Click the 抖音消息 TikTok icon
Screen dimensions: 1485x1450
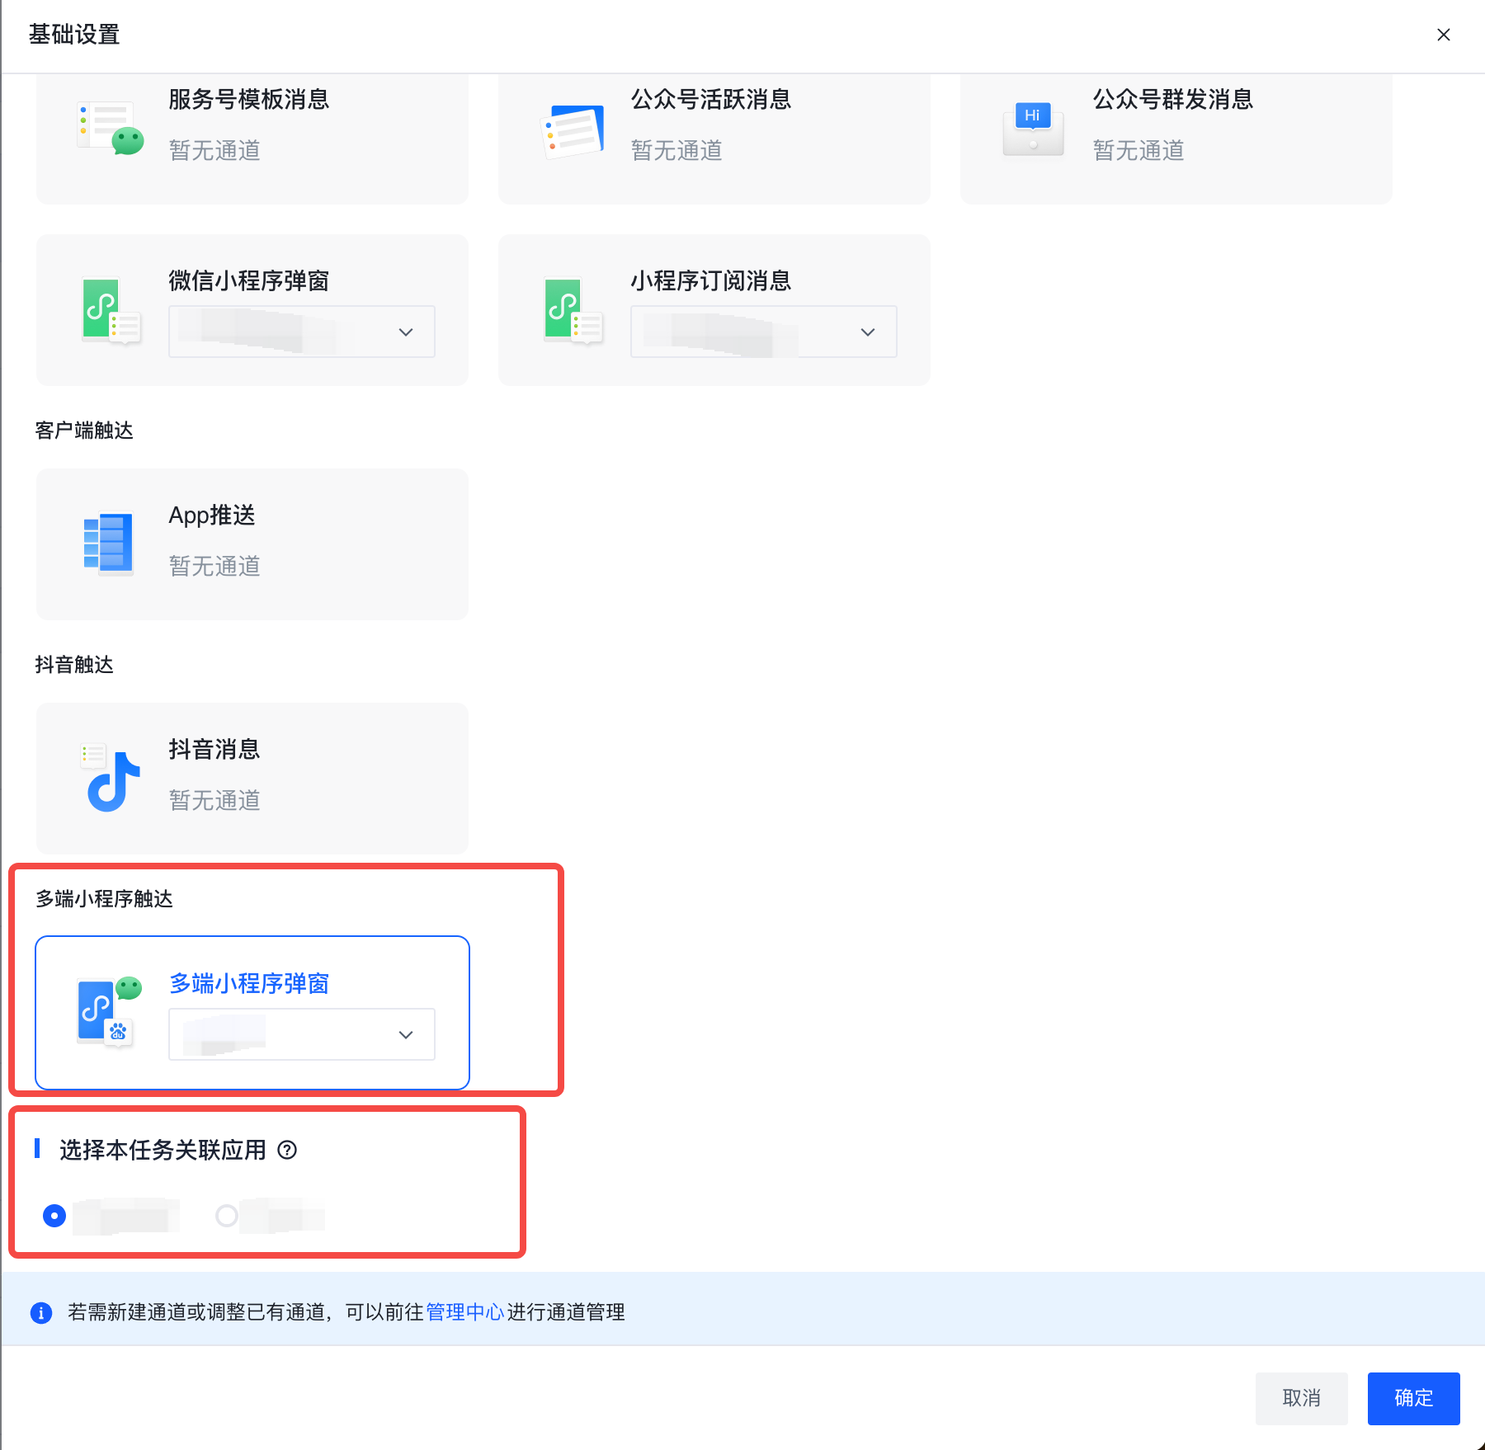(111, 778)
